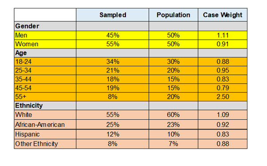Click the Gender section header cell
This screenshot has width=267, height=166.
(45, 26)
